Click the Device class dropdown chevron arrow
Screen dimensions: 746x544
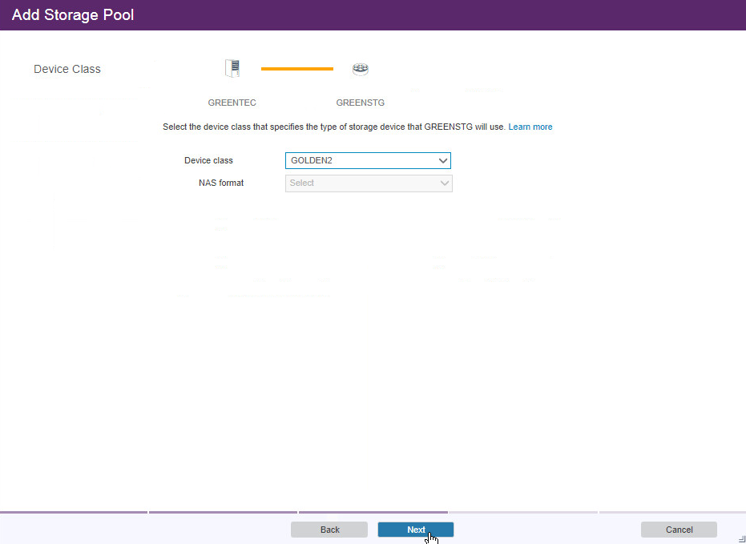tap(443, 160)
